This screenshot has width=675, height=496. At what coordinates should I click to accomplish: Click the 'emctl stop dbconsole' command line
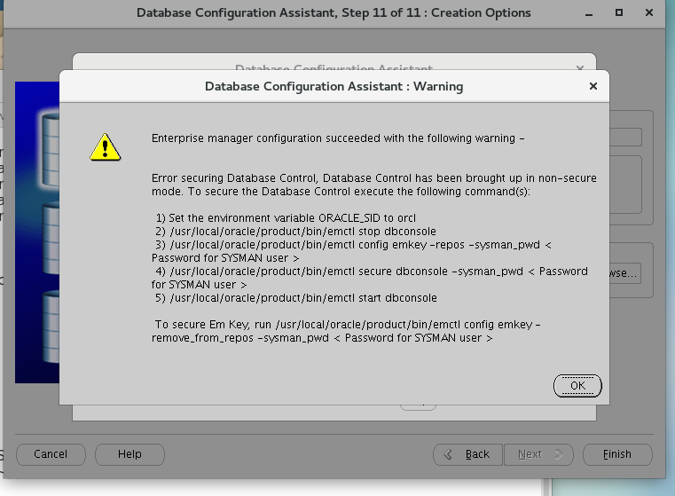[x=295, y=232]
